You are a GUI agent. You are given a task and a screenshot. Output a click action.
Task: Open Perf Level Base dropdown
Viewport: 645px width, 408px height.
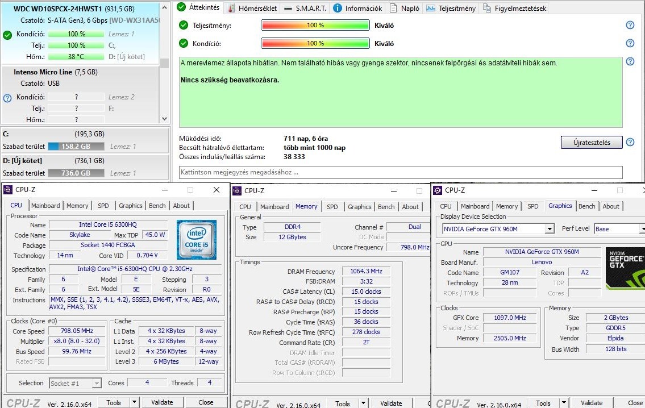[x=619, y=228]
